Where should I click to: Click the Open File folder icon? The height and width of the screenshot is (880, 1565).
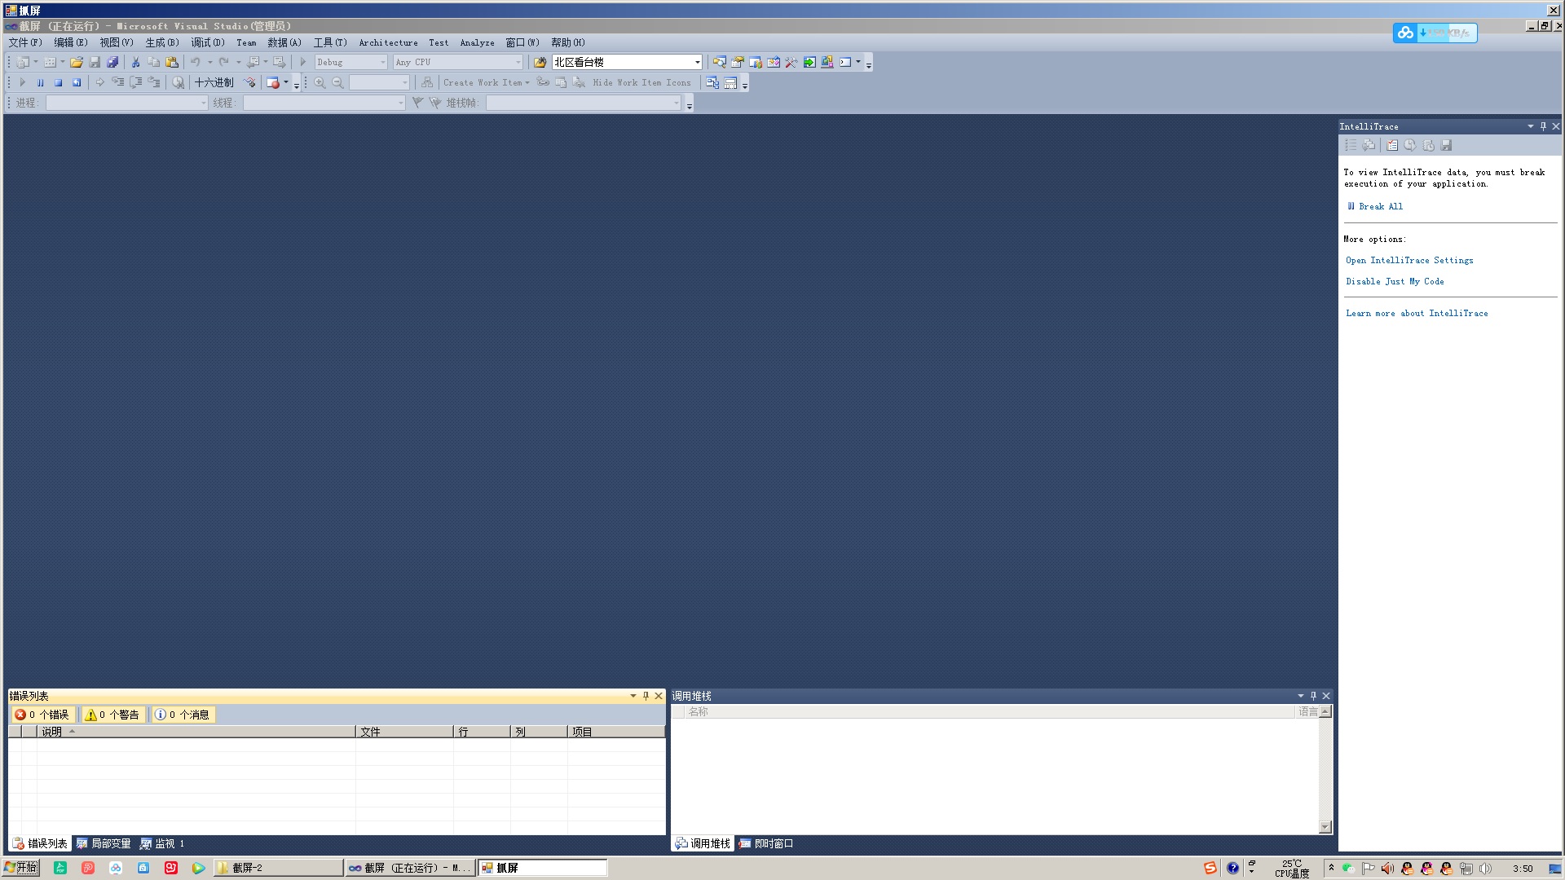[x=76, y=62]
